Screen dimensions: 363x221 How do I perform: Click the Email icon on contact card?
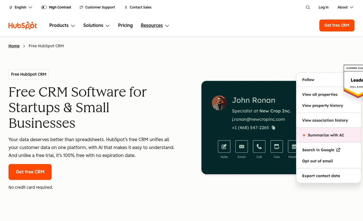[242, 146]
